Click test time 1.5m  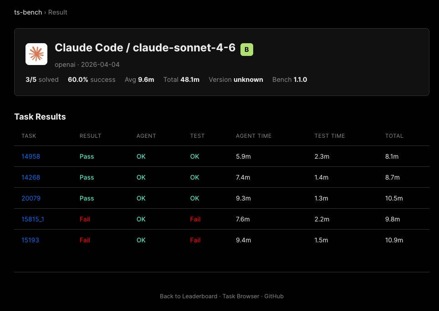321,241
